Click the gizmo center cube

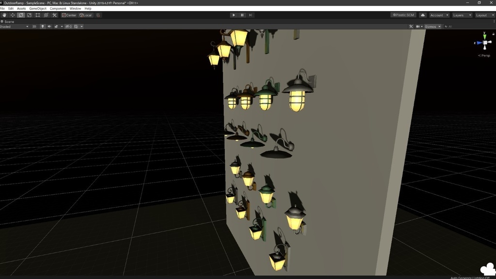[484, 43]
